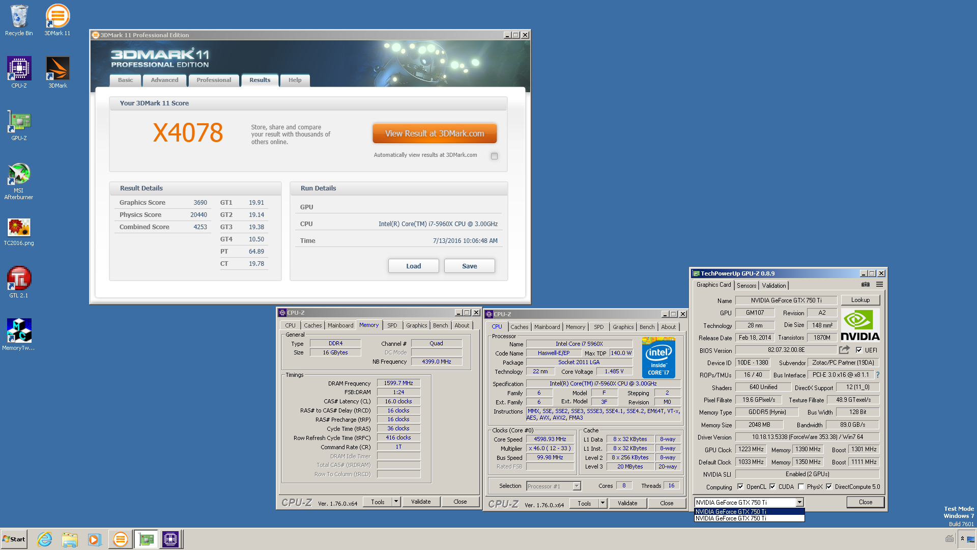This screenshot has width=977, height=550.
Task: Launch the 3DMark 11 desktop shortcut
Action: click(58, 20)
